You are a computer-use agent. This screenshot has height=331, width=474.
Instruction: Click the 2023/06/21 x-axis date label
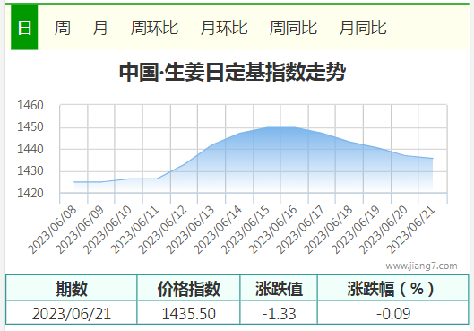point(411,230)
